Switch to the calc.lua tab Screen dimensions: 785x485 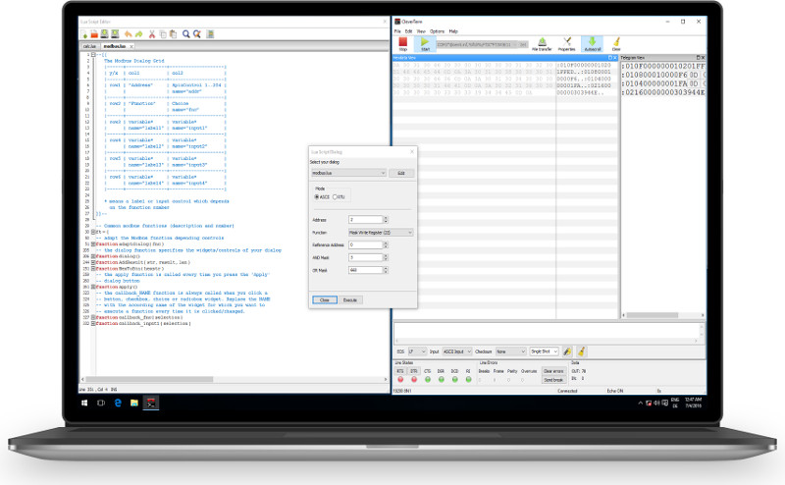pos(89,46)
